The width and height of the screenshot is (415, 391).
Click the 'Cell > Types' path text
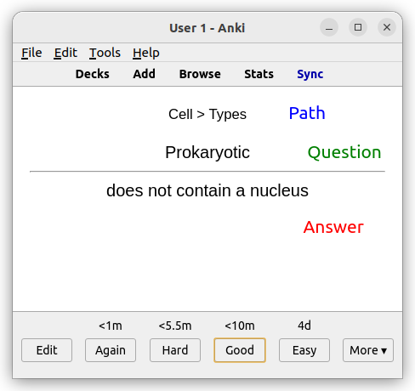(207, 114)
